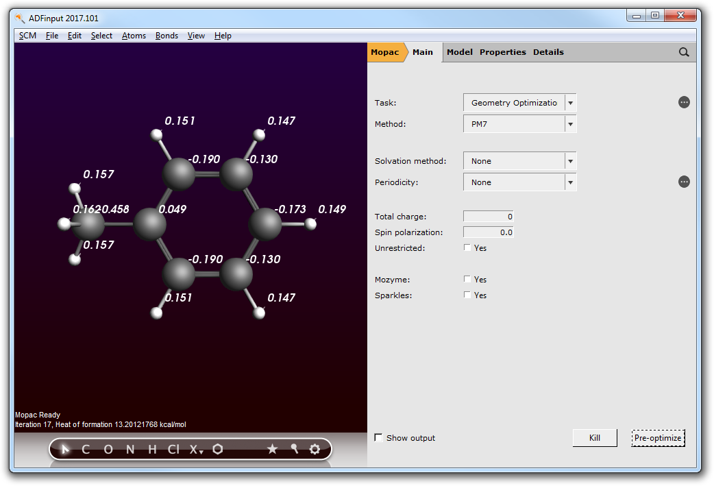This screenshot has width=714, height=486.
Task: Click the Mopac Ready status text
Action: (x=37, y=415)
